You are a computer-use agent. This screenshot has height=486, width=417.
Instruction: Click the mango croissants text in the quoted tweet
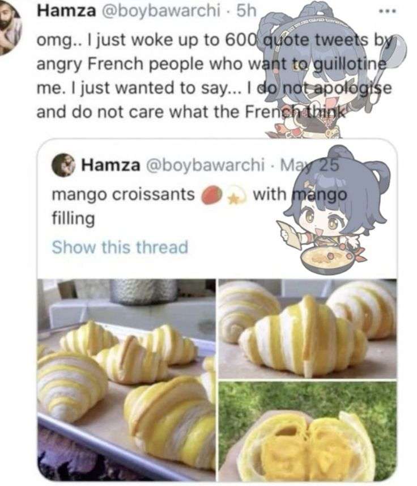[x=123, y=195]
